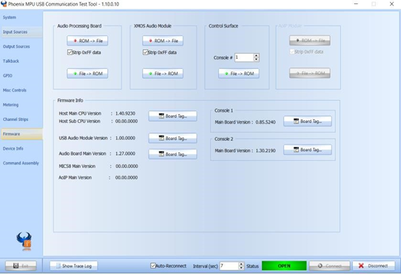Open Board Tag for USB Audio Module Version
This screenshot has height=274, width=401.
172,138
